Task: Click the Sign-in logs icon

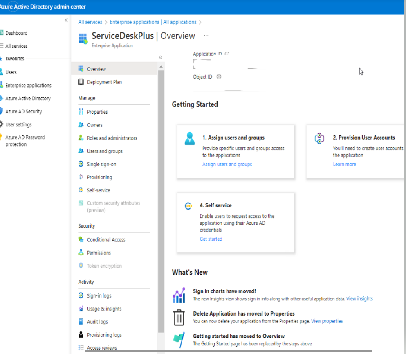Action: click(x=81, y=295)
